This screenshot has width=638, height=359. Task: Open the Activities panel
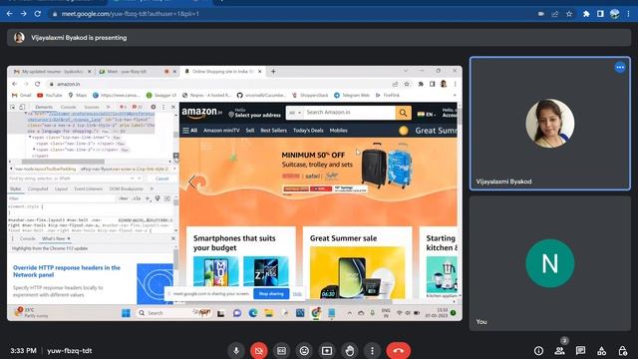pyautogui.click(x=602, y=350)
